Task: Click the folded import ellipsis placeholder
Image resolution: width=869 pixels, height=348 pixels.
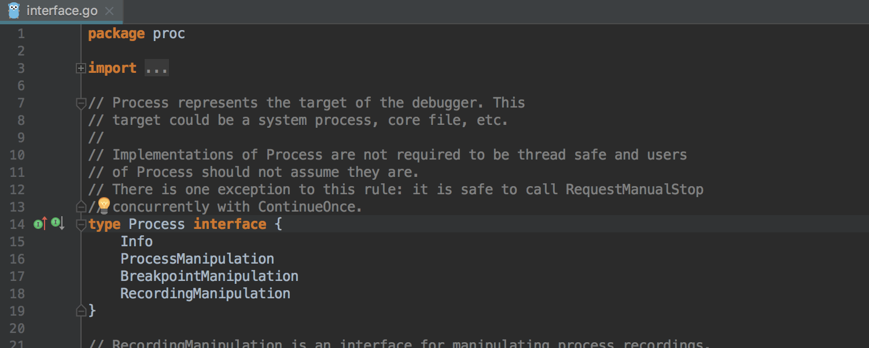Action: point(156,68)
